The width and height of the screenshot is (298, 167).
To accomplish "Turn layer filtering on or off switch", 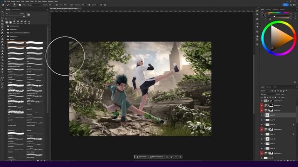I will point(286,90).
